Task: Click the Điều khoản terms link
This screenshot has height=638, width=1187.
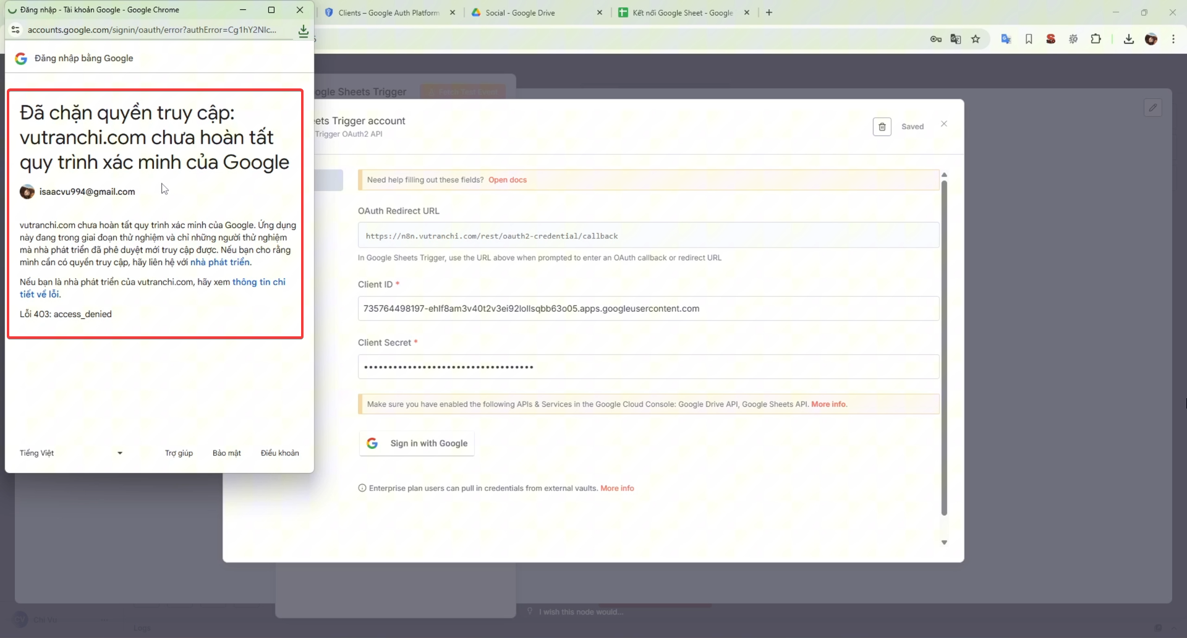Action: coord(280,453)
